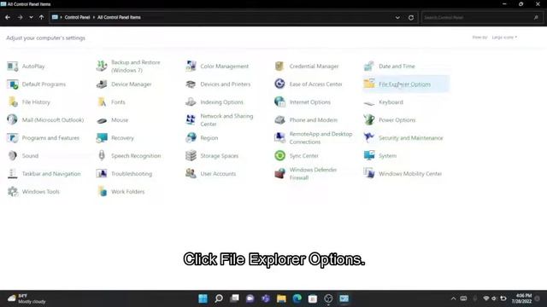Click the User Accounts link

tap(218, 174)
